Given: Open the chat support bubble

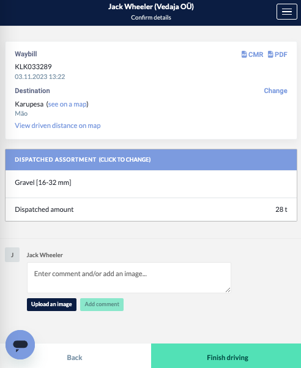Looking at the screenshot, I should [20, 345].
